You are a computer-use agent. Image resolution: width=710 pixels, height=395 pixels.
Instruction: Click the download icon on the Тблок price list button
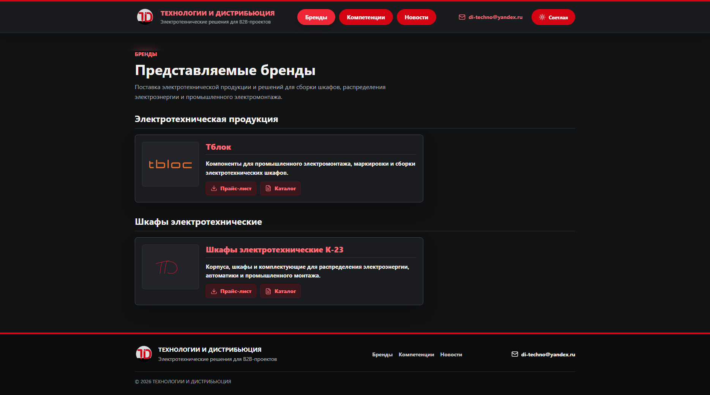[x=214, y=188]
